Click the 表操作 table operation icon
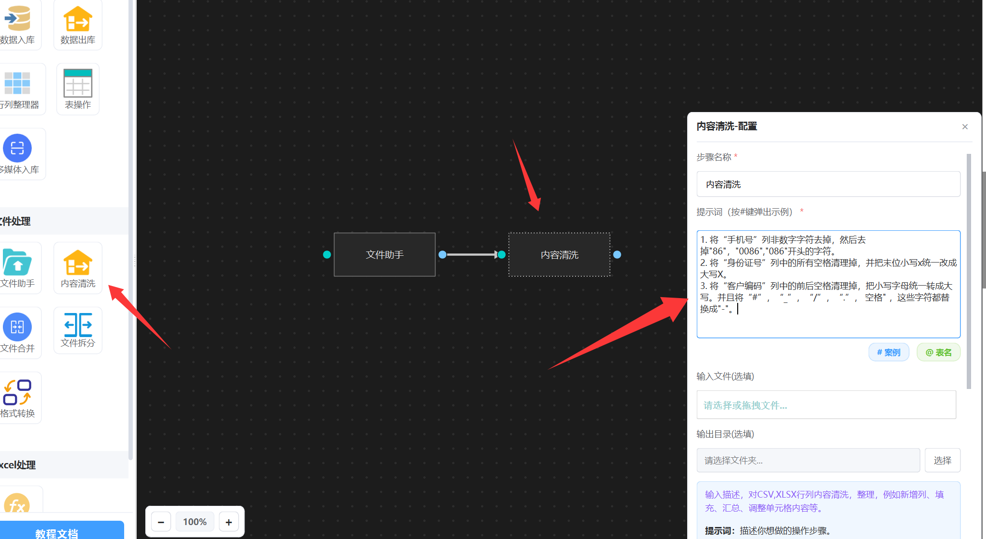Image resolution: width=986 pixels, height=539 pixels. (x=77, y=84)
